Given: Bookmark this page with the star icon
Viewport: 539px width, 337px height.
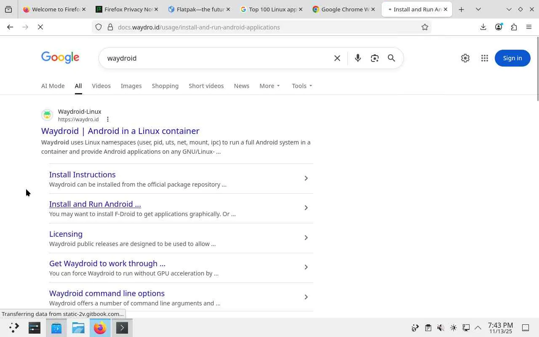Looking at the screenshot, I should (x=425, y=27).
